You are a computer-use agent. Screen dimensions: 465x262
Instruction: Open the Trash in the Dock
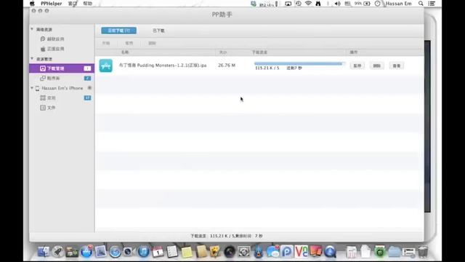point(423,252)
